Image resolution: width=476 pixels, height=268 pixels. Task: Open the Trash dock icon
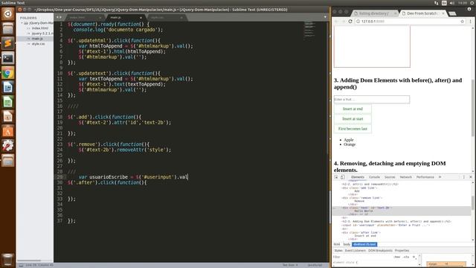click(x=8, y=260)
